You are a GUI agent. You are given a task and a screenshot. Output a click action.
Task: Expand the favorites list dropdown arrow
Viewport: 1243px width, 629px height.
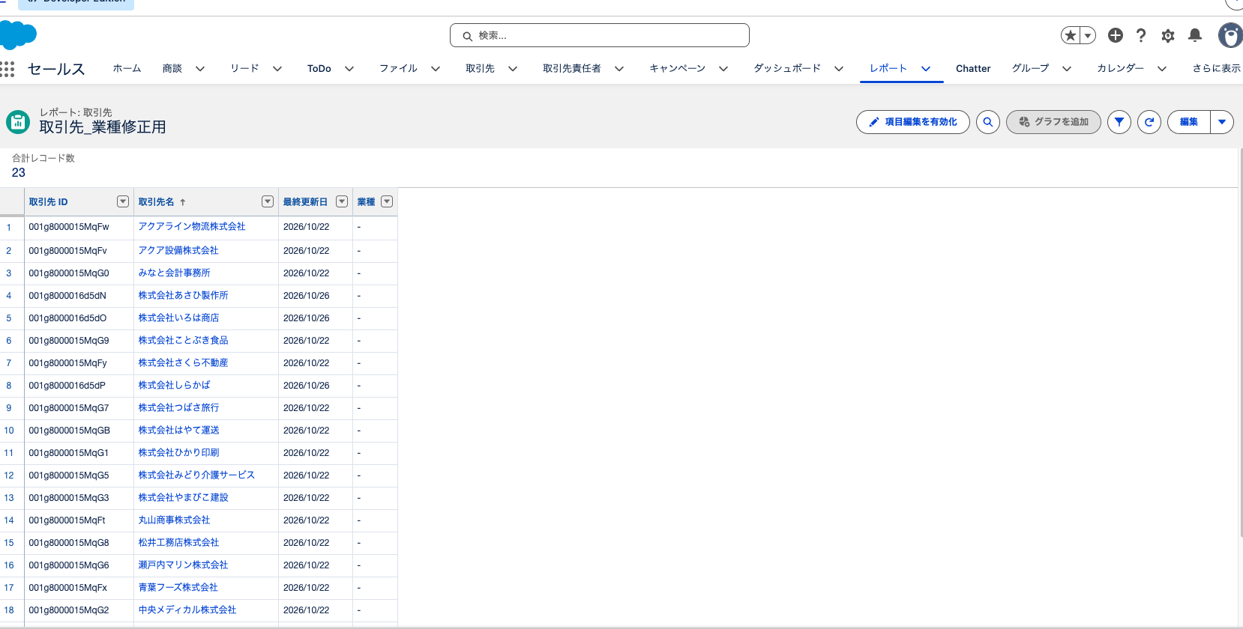(1088, 35)
